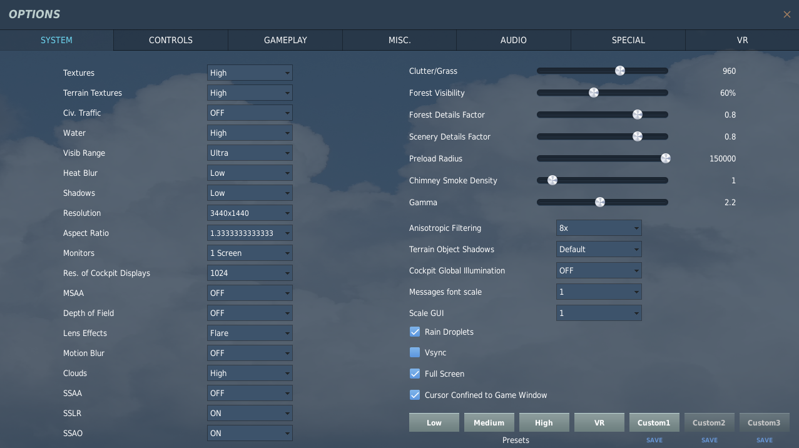Image resolution: width=799 pixels, height=448 pixels.
Task: Disable the Full Screen checkbox
Action: pos(415,374)
